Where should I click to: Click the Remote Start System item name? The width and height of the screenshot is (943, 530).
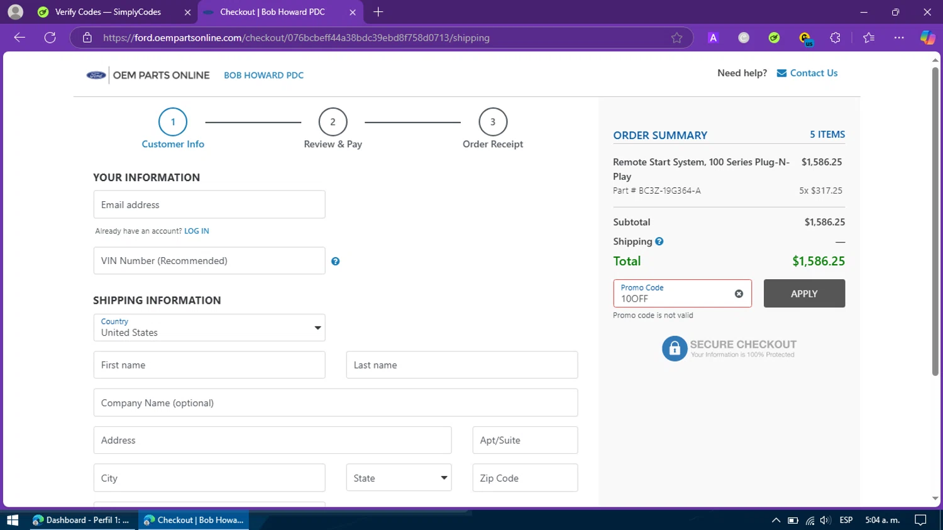(702, 169)
